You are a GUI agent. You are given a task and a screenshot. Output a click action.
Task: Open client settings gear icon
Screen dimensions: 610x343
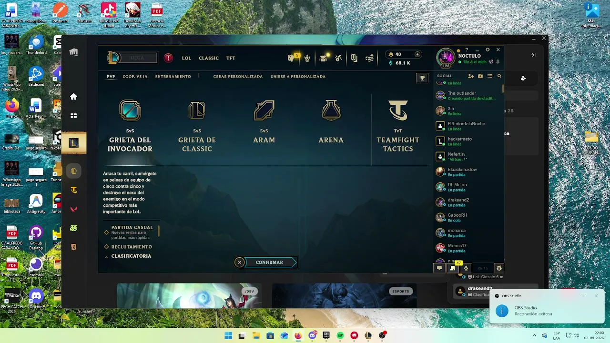click(488, 50)
